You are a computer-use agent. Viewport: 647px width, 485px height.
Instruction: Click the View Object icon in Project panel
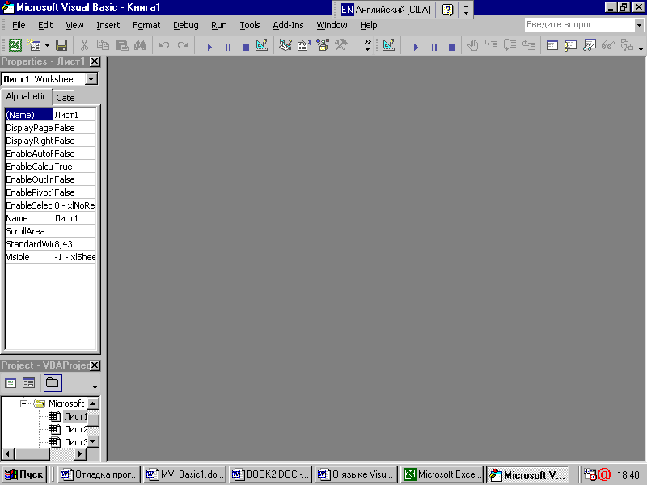[x=28, y=383]
